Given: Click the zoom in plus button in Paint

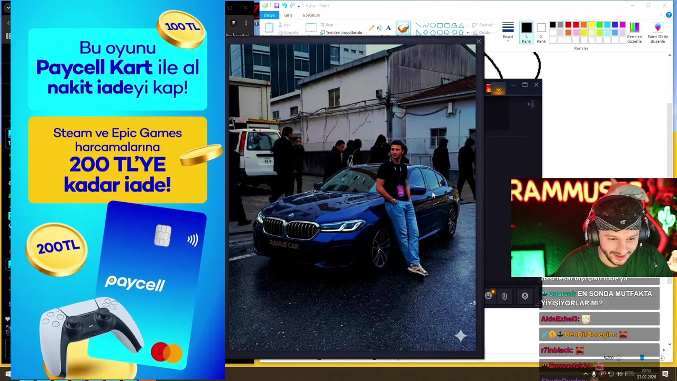Looking at the screenshot, I should tap(662, 358).
